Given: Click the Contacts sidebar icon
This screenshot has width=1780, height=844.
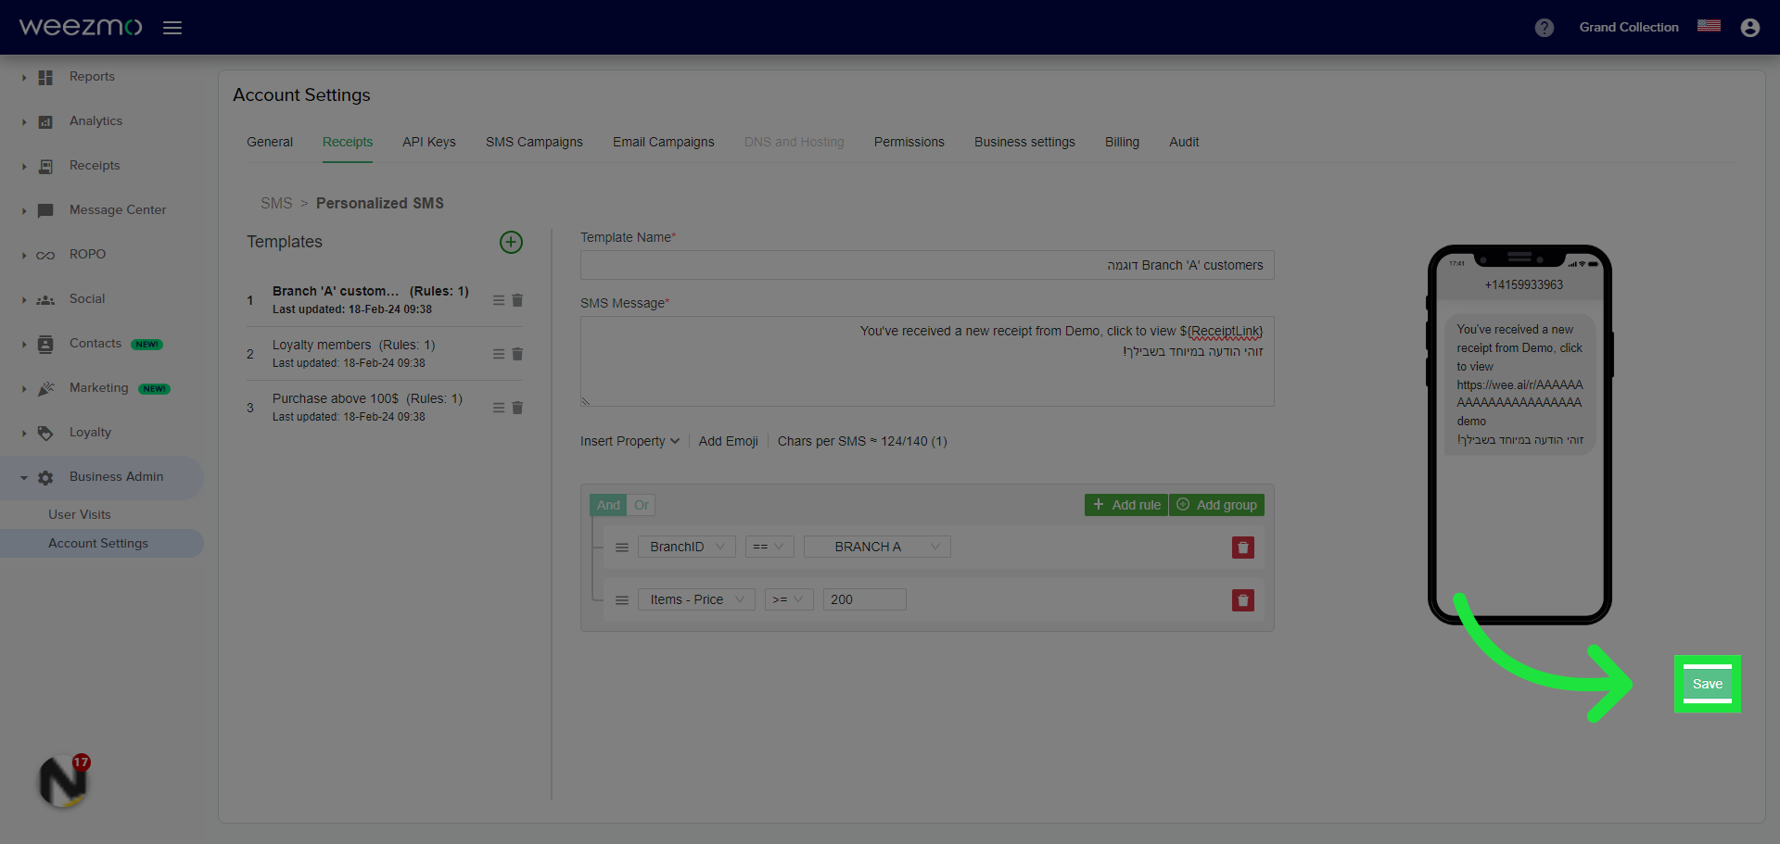Looking at the screenshot, I should pos(45,345).
